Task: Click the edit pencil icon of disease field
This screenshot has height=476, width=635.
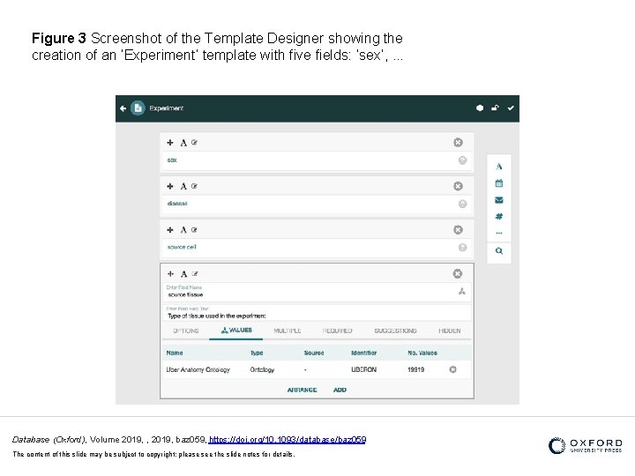Action: [x=194, y=186]
